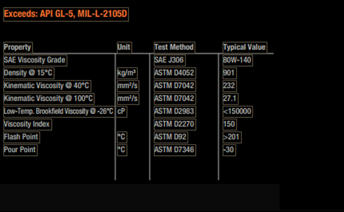This screenshot has height=212, width=344.
Task: Click the typical value '232'
Action: click(229, 86)
